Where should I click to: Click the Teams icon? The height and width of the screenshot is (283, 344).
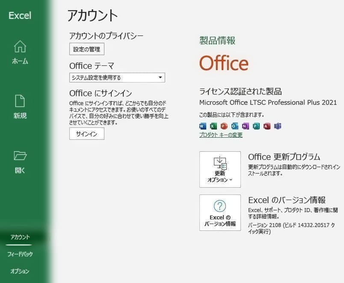pyautogui.click(x=276, y=126)
